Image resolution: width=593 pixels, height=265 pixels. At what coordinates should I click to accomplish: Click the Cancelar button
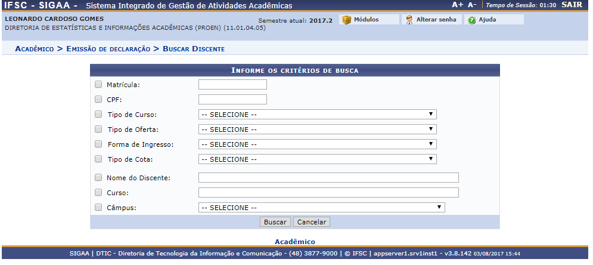311,222
